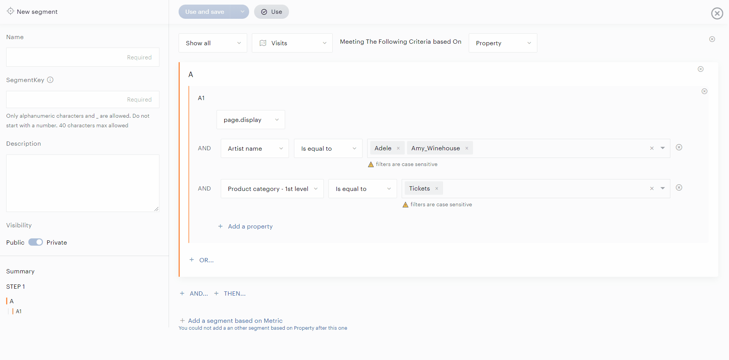This screenshot has width=729, height=360.
Task: Remove the A1 sub-group
Action: pos(704,91)
